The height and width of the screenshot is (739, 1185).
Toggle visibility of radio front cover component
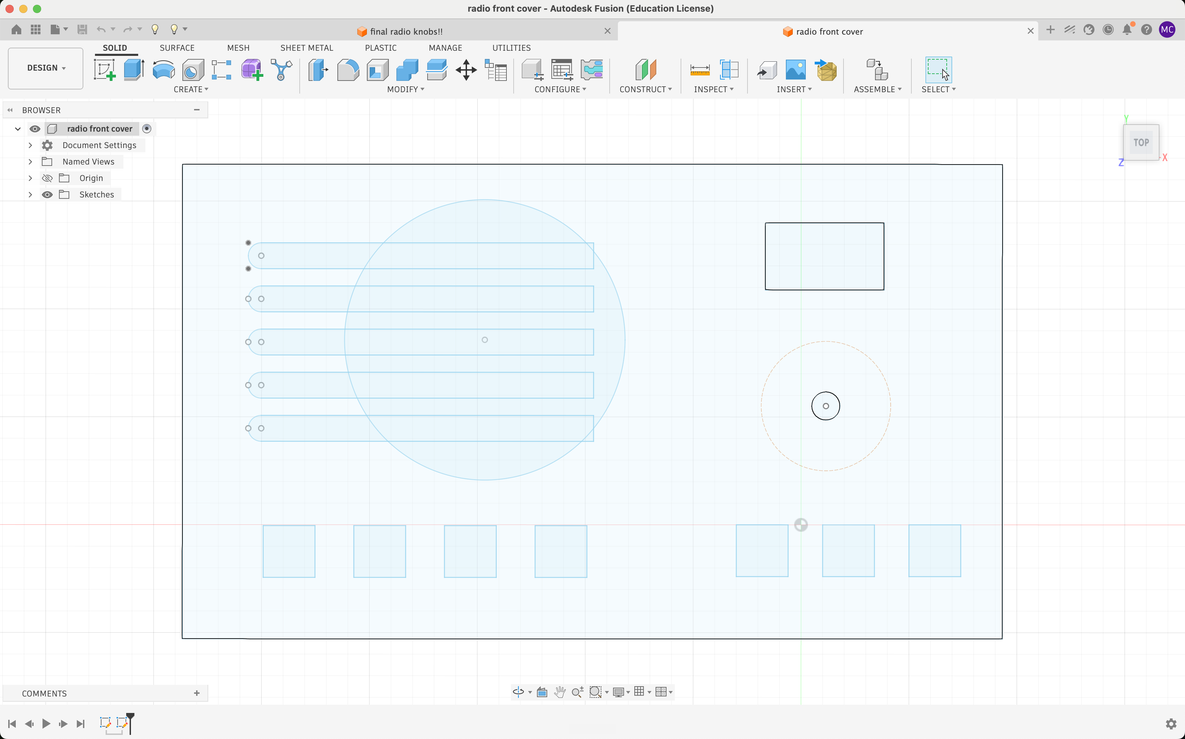(35, 129)
